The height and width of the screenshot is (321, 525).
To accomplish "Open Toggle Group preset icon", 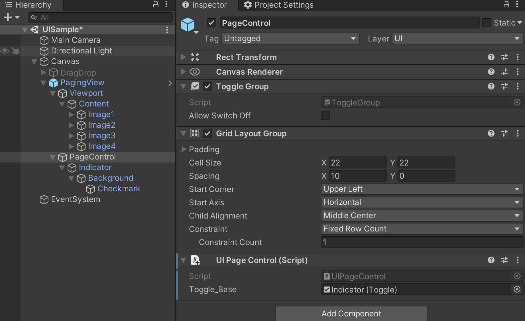I will coord(504,86).
